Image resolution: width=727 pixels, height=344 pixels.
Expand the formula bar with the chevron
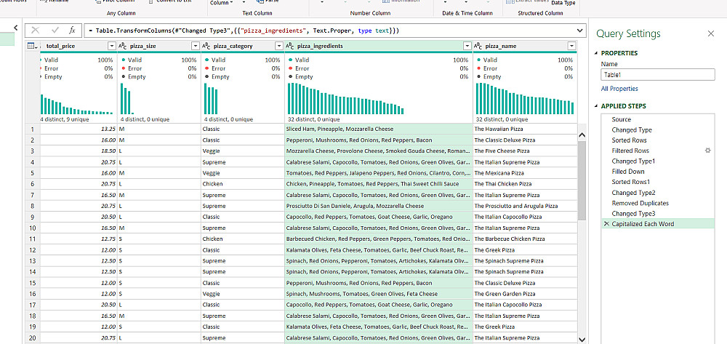point(579,31)
